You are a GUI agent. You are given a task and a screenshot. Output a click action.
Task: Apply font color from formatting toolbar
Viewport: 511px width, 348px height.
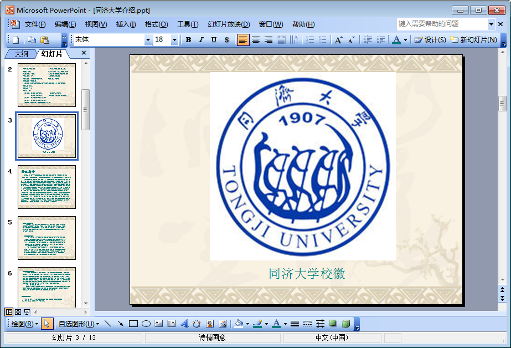pyautogui.click(x=396, y=40)
